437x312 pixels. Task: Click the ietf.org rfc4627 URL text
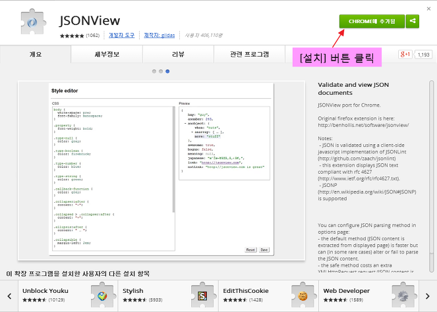(359, 178)
